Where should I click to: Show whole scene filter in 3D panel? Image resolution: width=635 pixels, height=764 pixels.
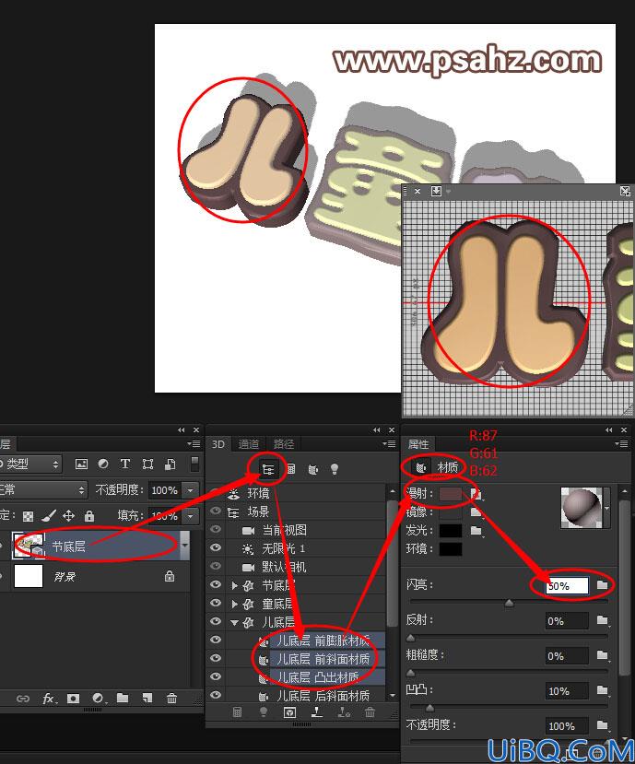[x=268, y=469]
